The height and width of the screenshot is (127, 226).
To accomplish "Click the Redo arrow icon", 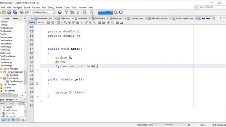I will pos(27,12).
